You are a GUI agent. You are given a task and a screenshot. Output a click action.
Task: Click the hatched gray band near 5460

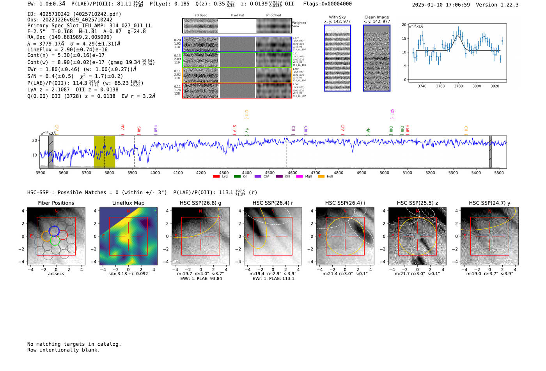490,152
